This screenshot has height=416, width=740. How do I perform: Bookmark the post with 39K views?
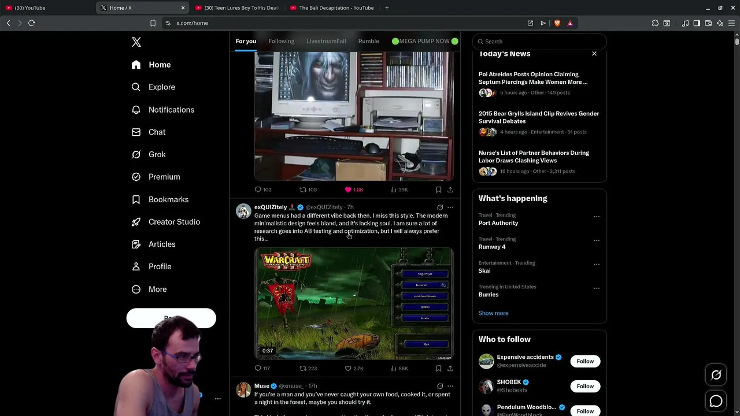pos(439,190)
